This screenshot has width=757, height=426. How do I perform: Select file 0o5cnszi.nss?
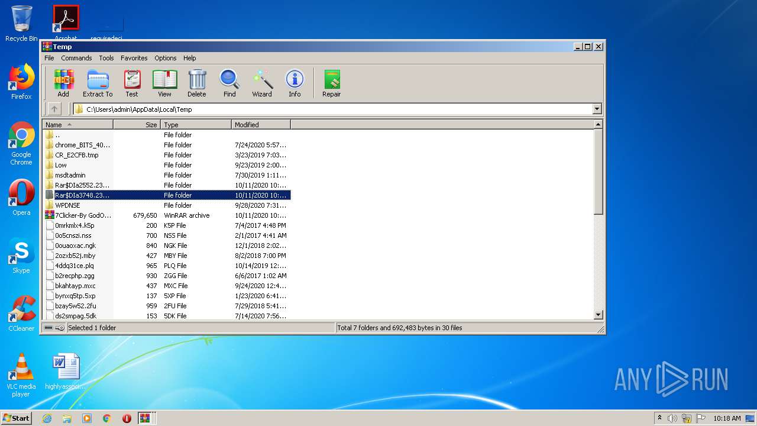click(x=166, y=235)
